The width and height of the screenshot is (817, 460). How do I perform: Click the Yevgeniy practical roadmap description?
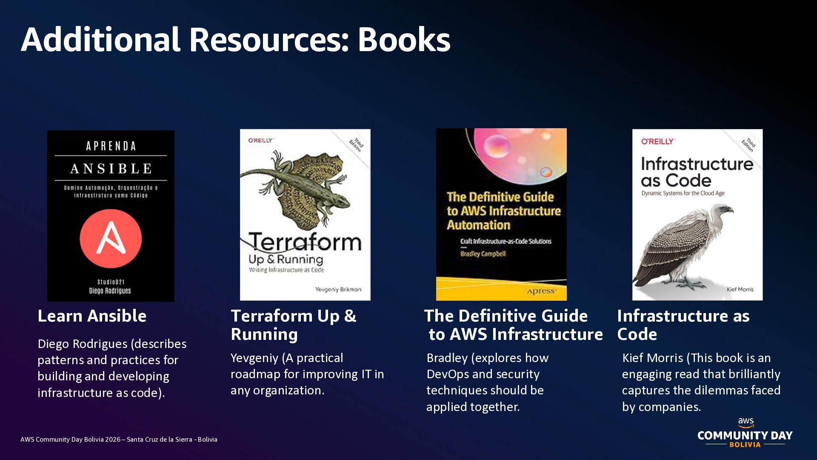[x=307, y=374]
